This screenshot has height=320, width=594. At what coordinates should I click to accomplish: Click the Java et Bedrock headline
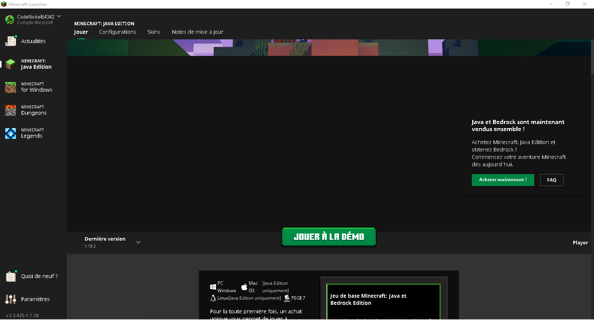pos(518,125)
